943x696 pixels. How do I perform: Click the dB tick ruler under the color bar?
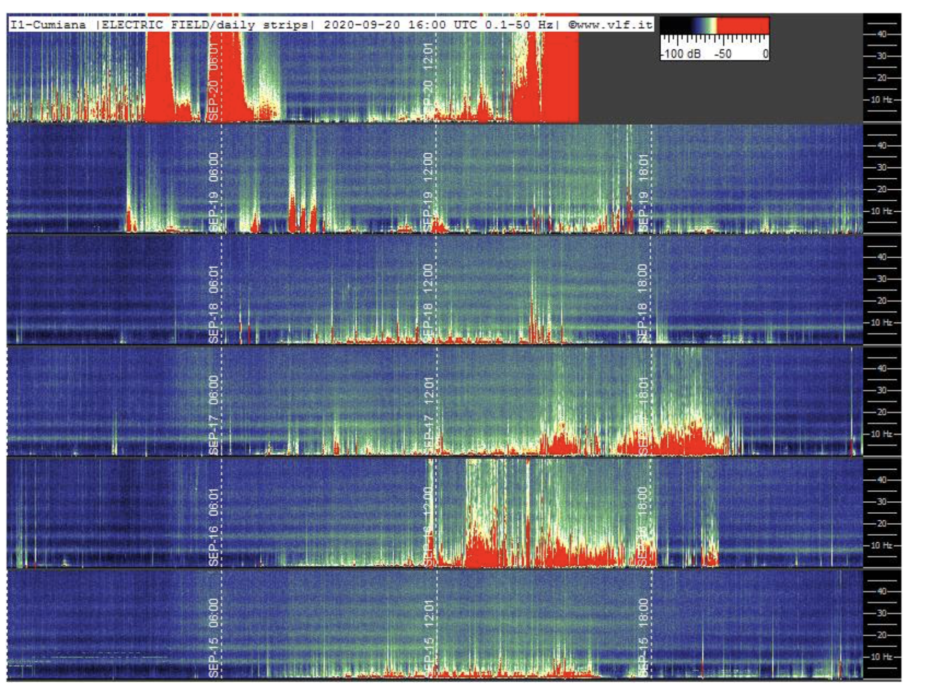714,40
